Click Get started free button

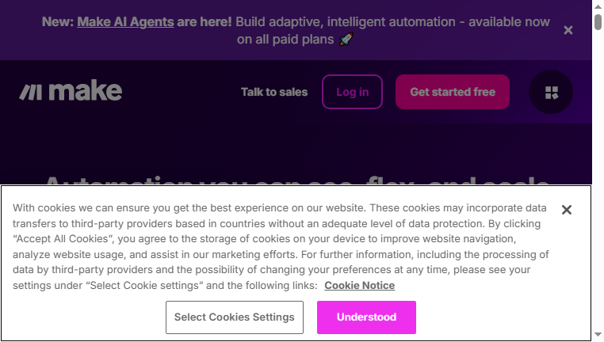point(453,92)
